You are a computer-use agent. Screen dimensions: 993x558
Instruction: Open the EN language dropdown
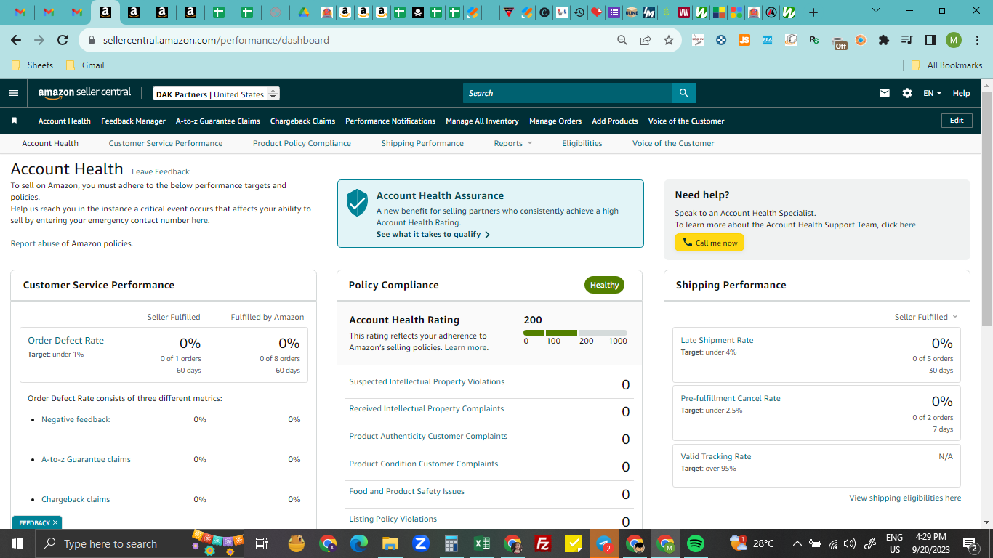coord(932,93)
